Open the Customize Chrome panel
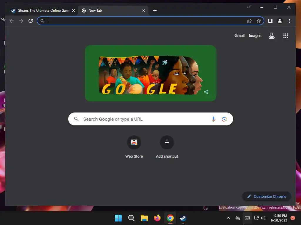This screenshot has height=225, width=301. pyautogui.click(x=267, y=197)
